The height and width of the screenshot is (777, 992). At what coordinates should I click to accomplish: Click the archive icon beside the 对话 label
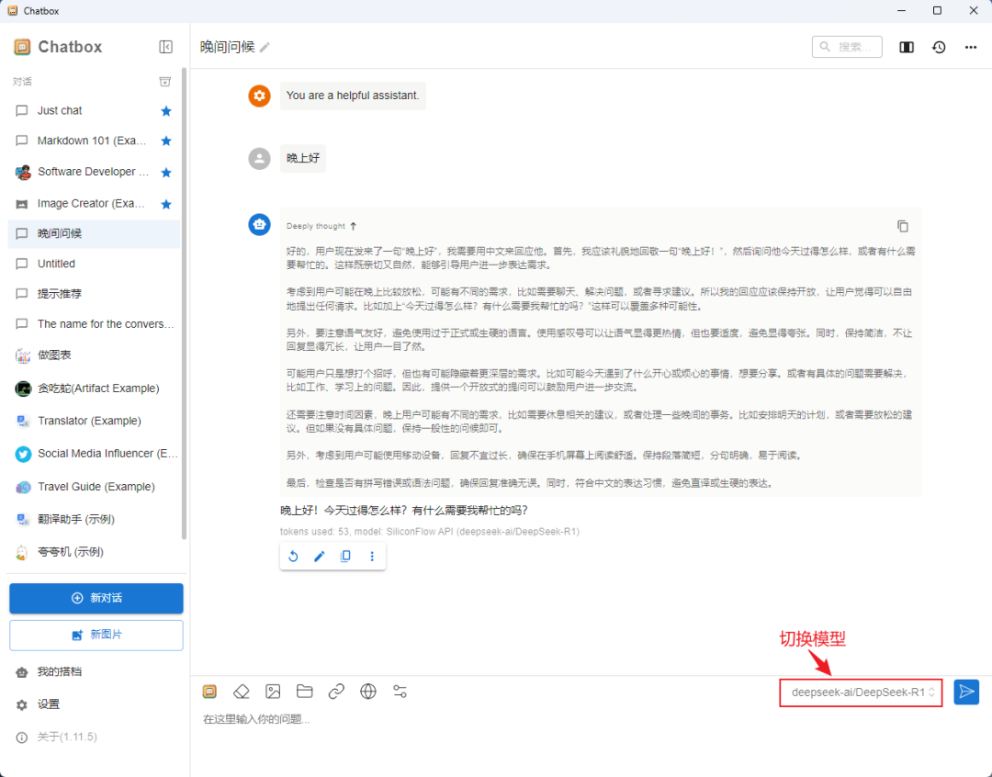pyautogui.click(x=165, y=82)
